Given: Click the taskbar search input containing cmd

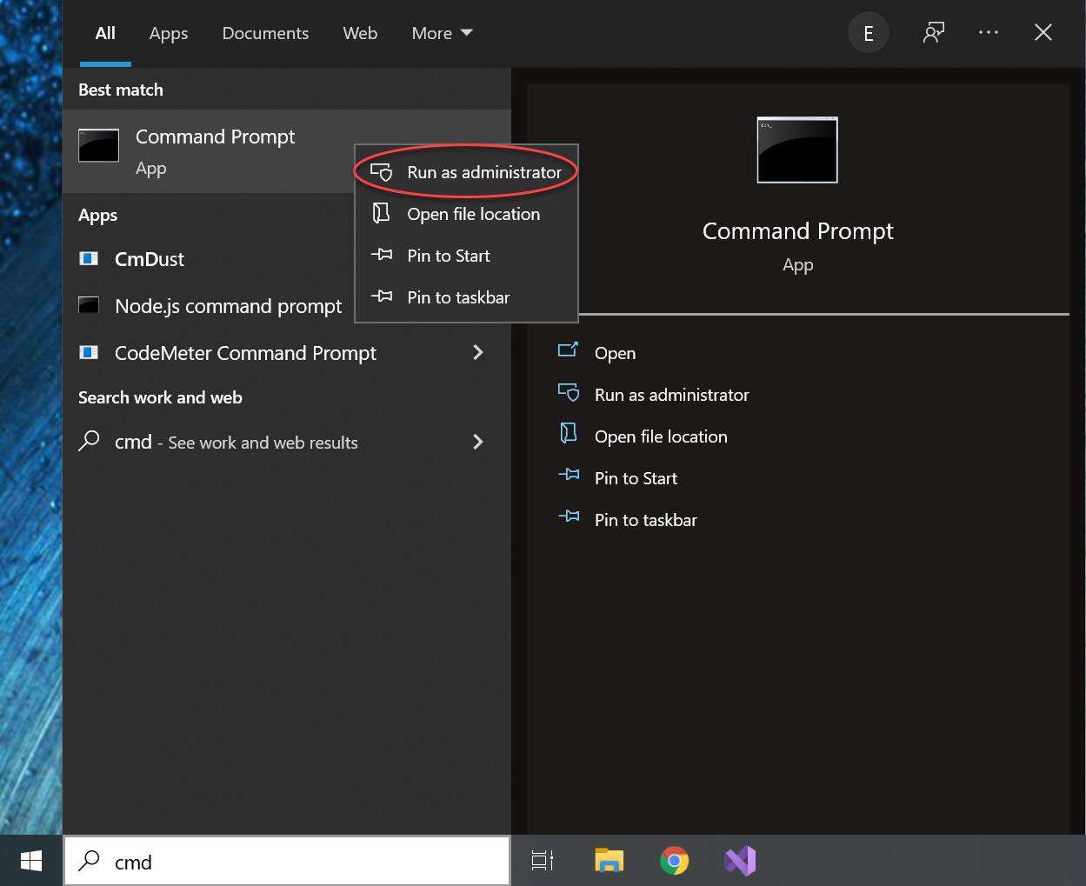Looking at the screenshot, I should (287, 861).
